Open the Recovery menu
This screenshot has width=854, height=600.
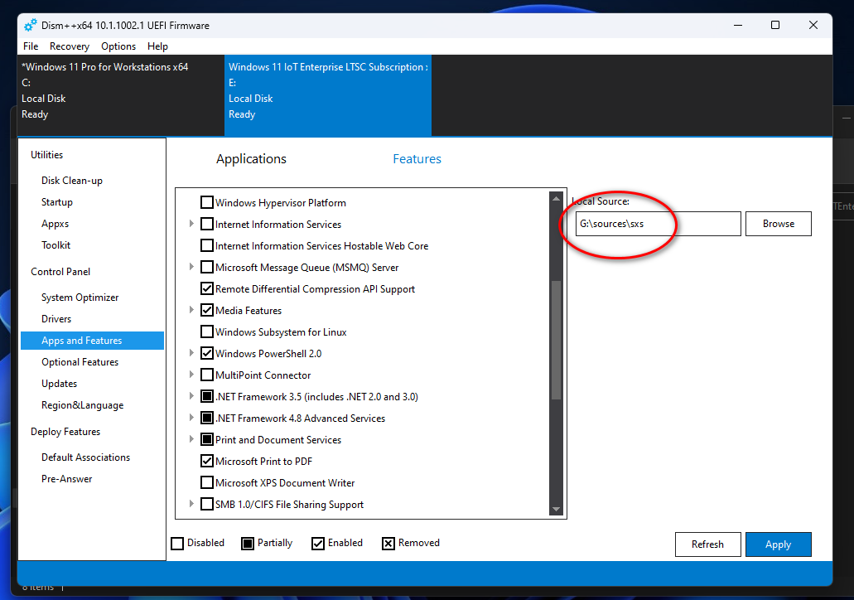pyautogui.click(x=70, y=46)
